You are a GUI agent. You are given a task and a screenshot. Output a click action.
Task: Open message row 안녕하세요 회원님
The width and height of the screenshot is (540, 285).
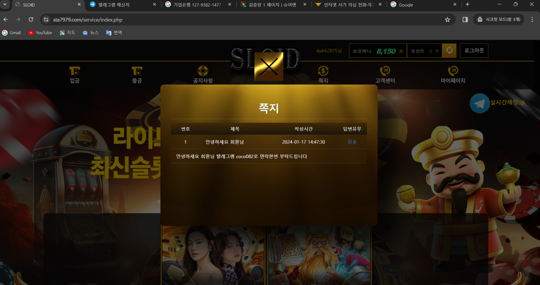pos(224,142)
